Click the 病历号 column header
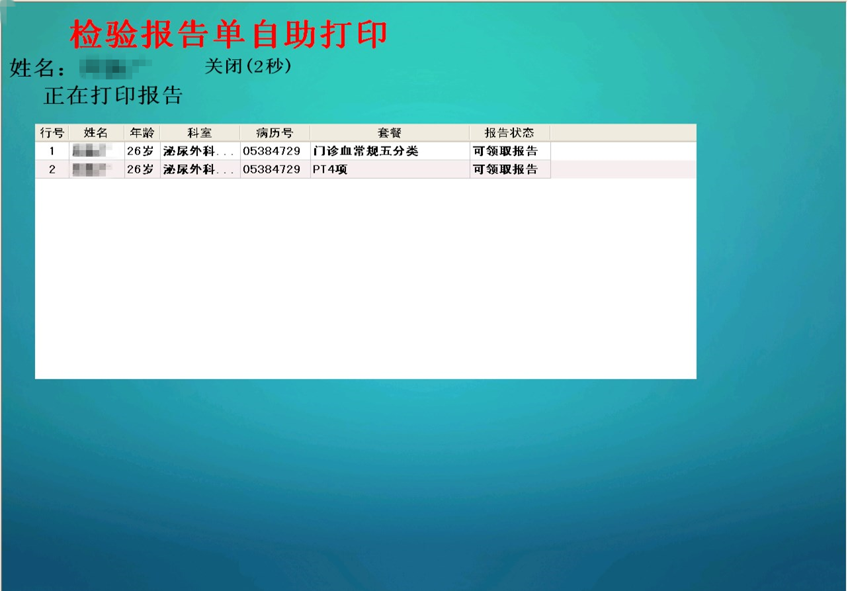 [x=275, y=132]
